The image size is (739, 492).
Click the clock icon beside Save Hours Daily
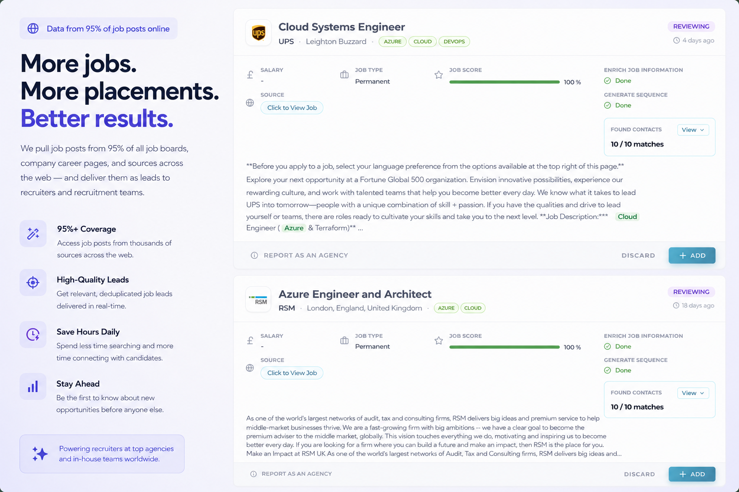click(x=33, y=334)
